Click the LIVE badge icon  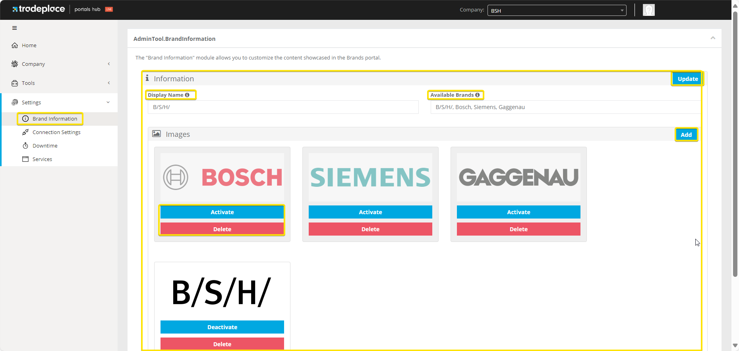(x=109, y=9)
